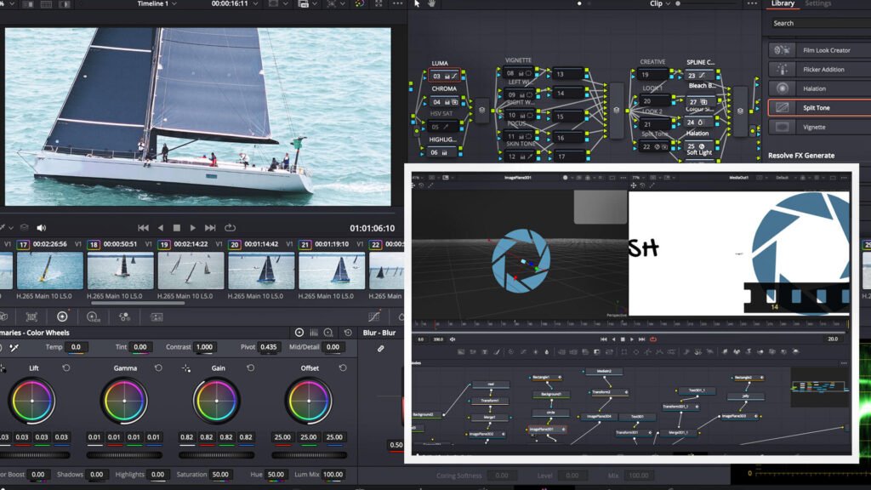The width and height of the screenshot is (871, 490).
Task: Switch to primaries wheels mode icon
Action: 299,333
